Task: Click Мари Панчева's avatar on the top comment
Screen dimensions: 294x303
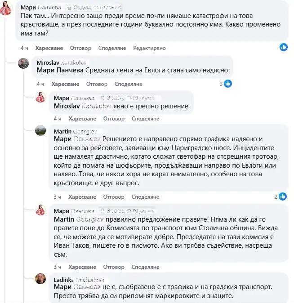Action: pyautogui.click(x=6, y=9)
